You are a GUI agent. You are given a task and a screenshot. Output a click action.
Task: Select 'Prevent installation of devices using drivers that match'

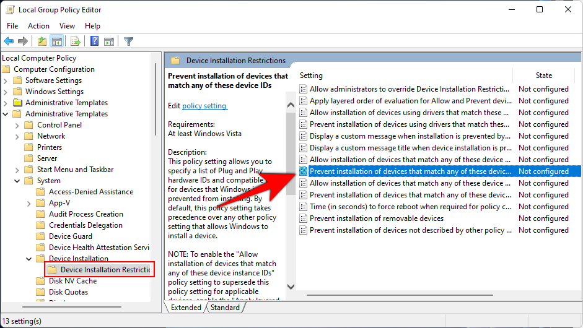(410, 124)
